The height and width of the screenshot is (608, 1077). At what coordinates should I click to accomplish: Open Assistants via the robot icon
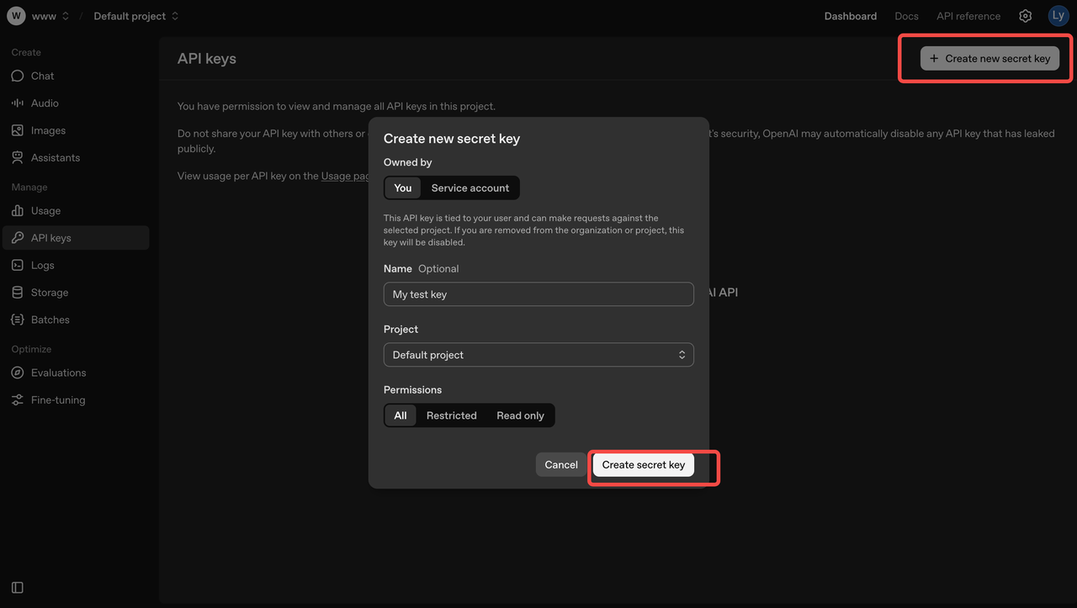tap(17, 157)
